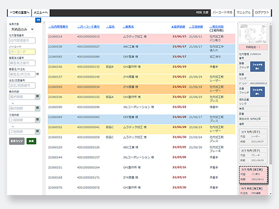Sort table by バーコード番号 column
The width and height of the screenshot is (279, 209).
coord(88,27)
